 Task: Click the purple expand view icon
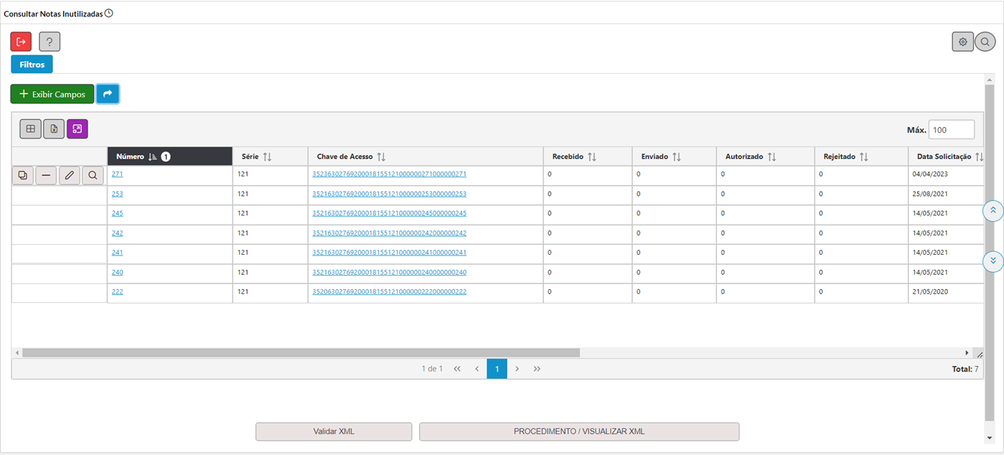click(x=78, y=129)
